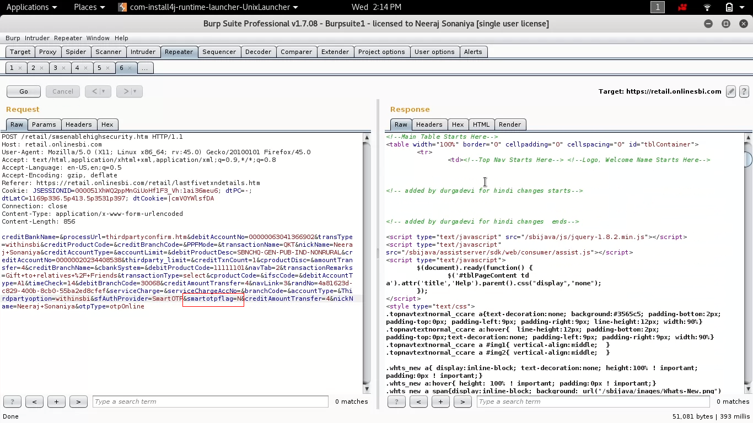
Task: Click the request search term field
Action: coord(210,402)
